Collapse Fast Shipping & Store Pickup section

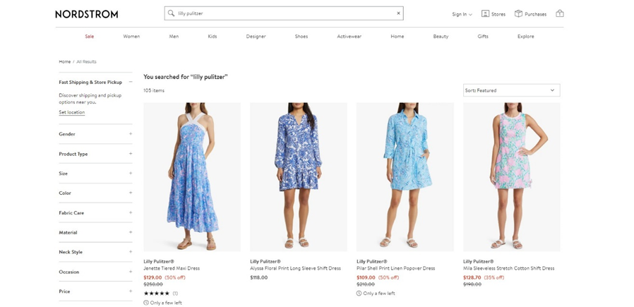pyautogui.click(x=131, y=83)
